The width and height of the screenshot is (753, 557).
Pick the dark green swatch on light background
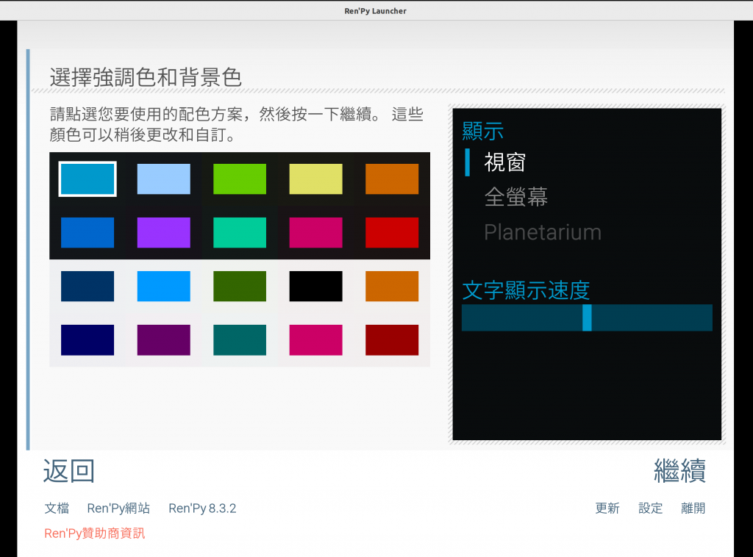click(240, 287)
